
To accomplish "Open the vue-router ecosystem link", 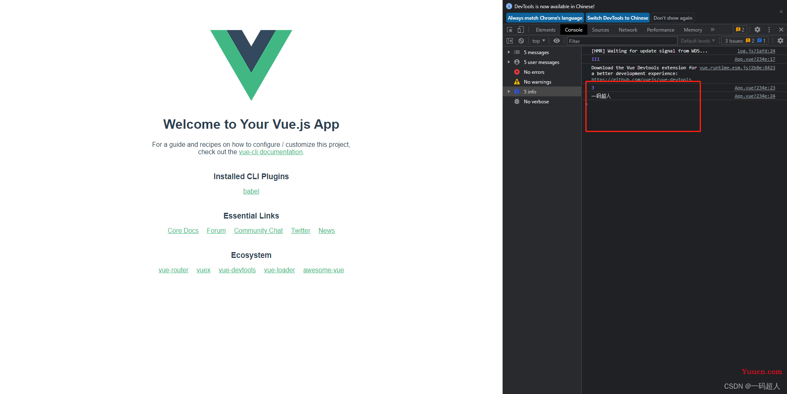I will point(173,270).
